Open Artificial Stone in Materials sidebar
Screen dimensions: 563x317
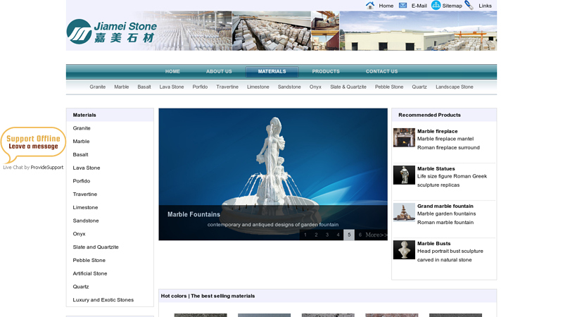90,273
